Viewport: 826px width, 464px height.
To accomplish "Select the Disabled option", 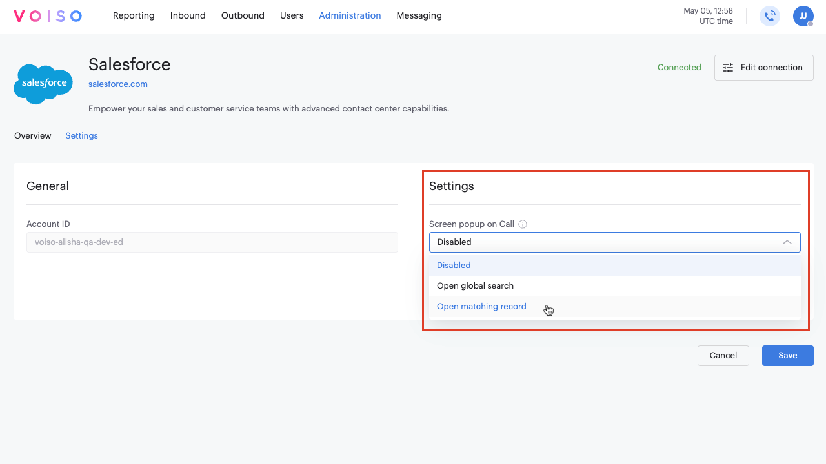I will pyautogui.click(x=615, y=266).
